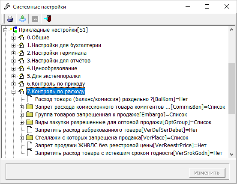Click the wrench icon in title bar
The width and height of the screenshot is (237, 184).
click(x=7, y=7)
